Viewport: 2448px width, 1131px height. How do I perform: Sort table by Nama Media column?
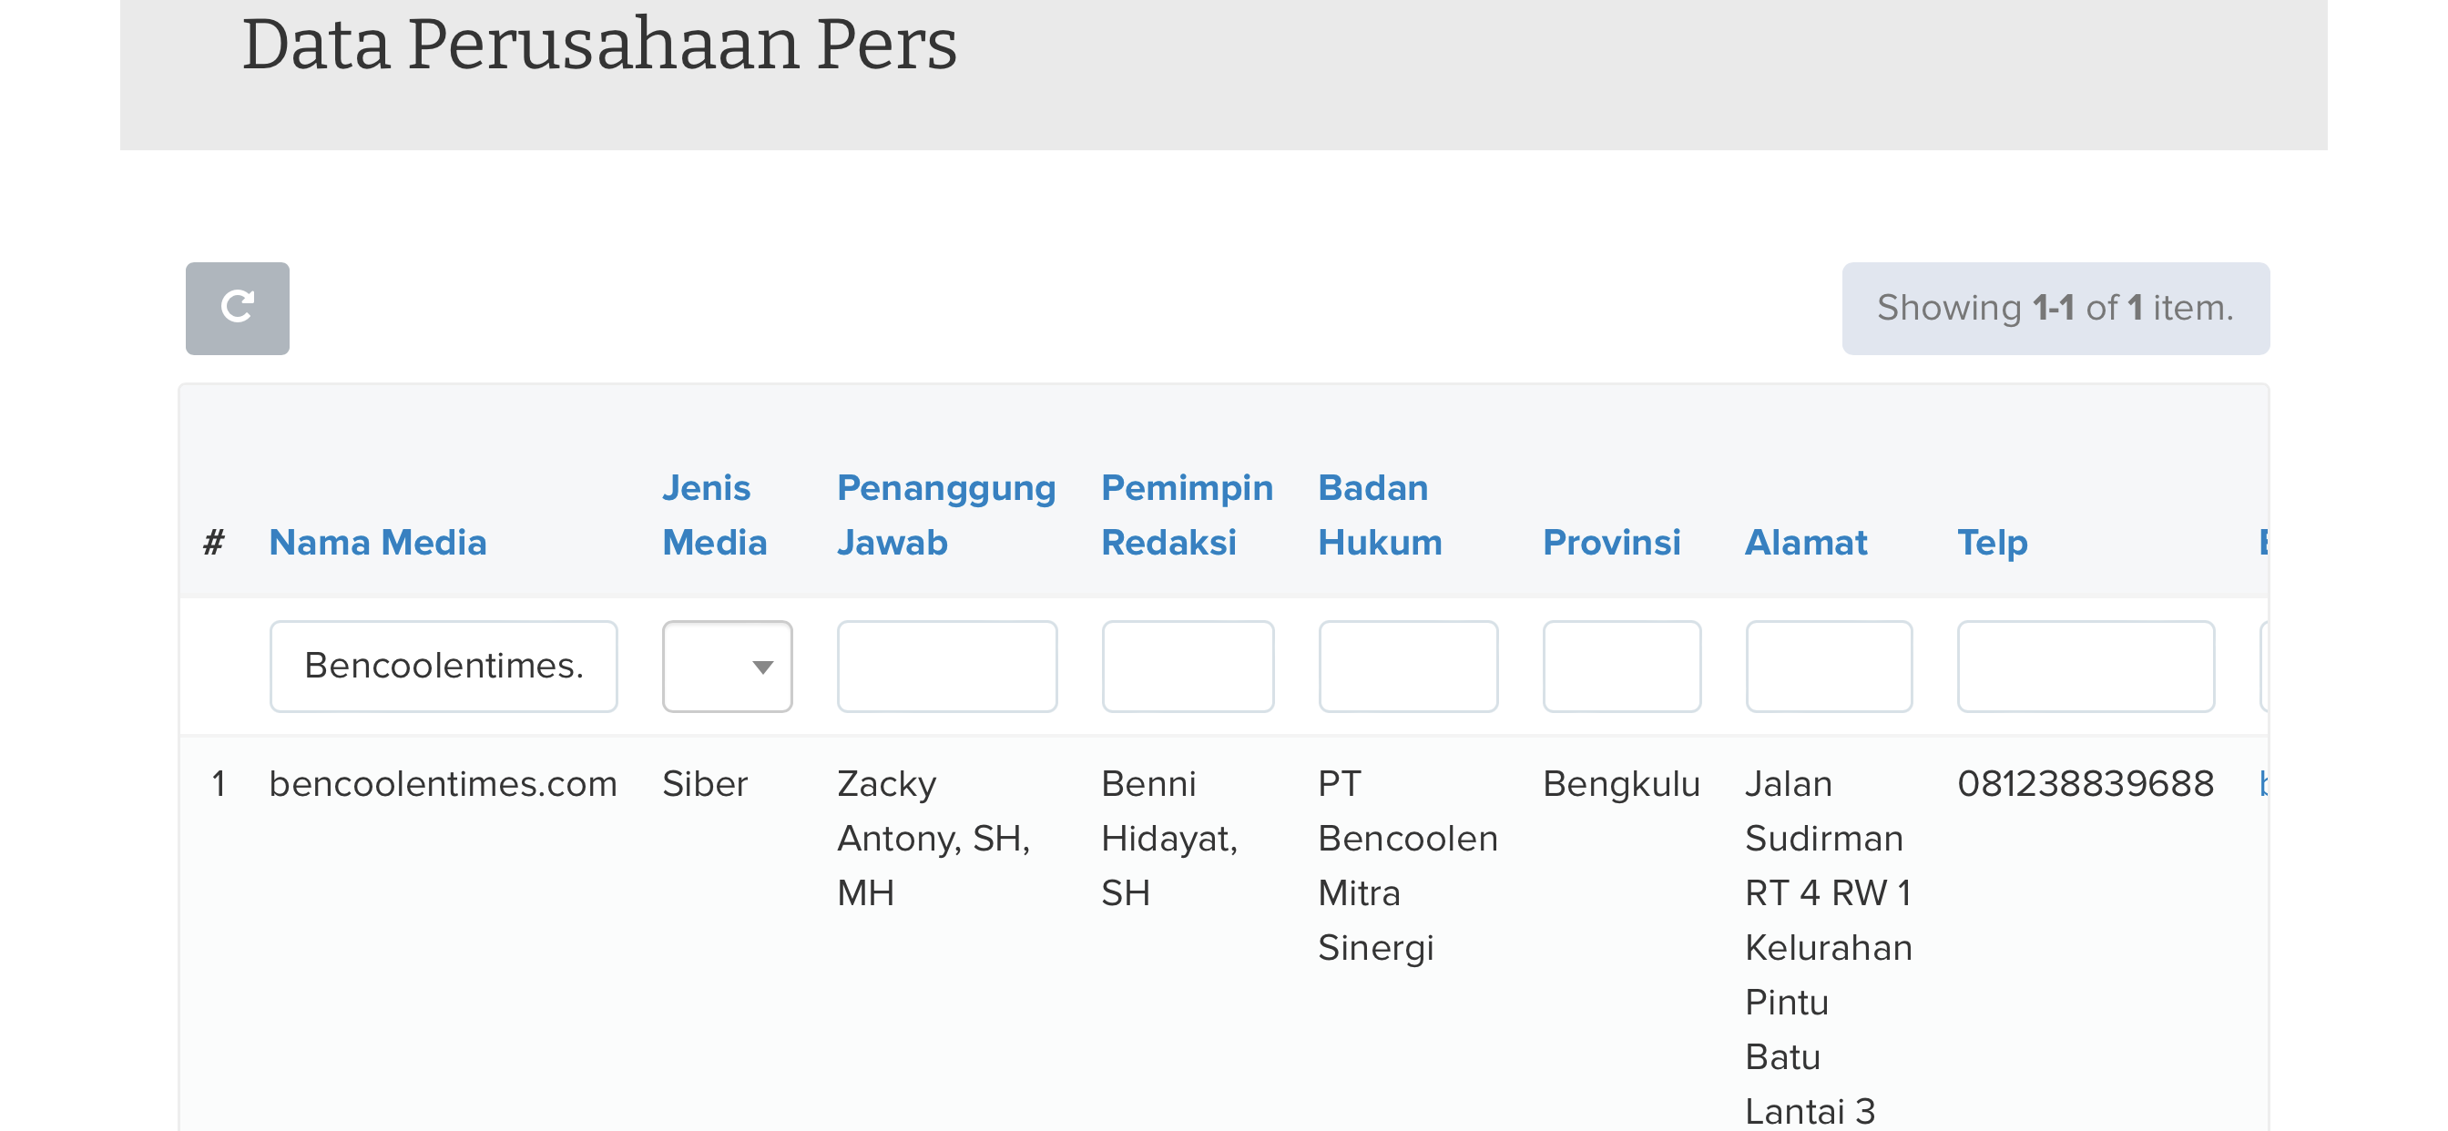point(377,543)
